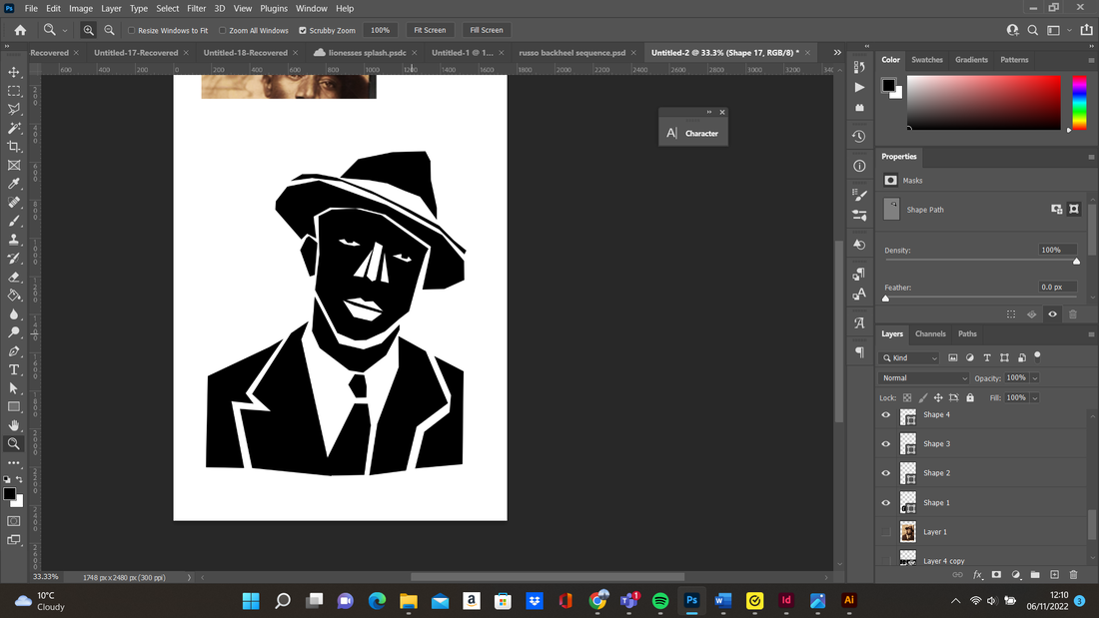The width and height of the screenshot is (1099, 618).
Task: Select the Horizontal Type tool
Action: pyautogui.click(x=13, y=370)
